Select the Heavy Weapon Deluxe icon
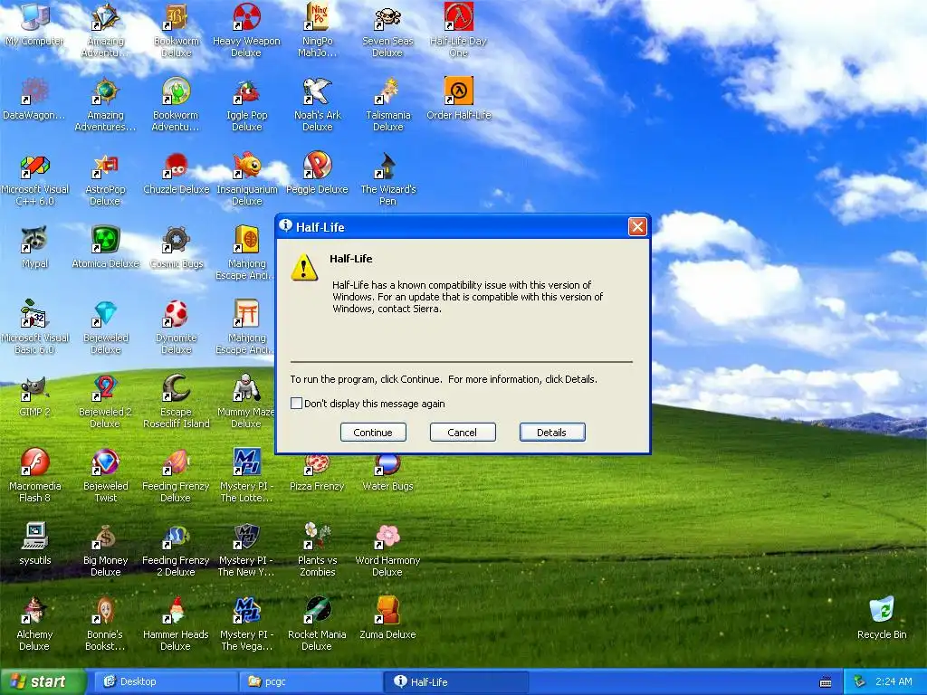The width and height of the screenshot is (927, 695). [x=246, y=30]
